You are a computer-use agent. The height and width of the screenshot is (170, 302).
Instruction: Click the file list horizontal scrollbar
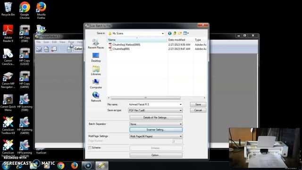pos(146,98)
